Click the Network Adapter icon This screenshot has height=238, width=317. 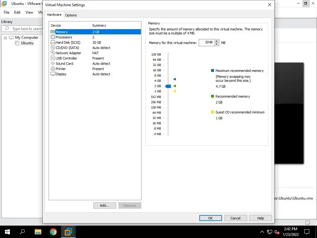[53, 53]
